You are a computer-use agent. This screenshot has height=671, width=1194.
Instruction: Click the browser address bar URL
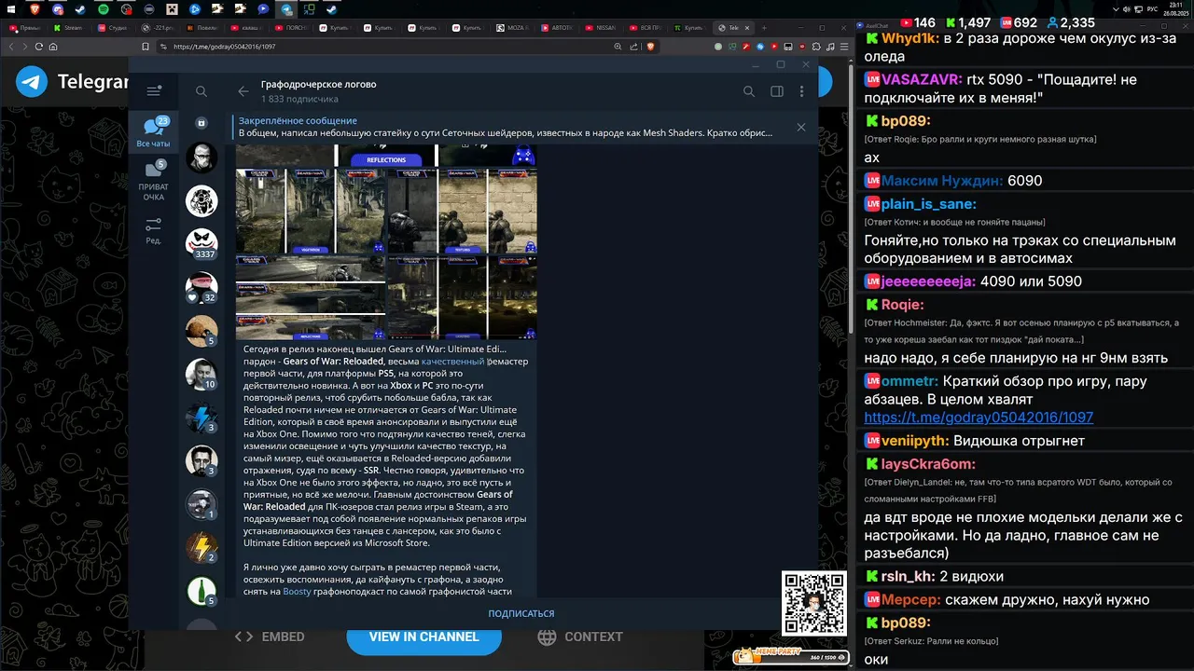tap(225, 47)
